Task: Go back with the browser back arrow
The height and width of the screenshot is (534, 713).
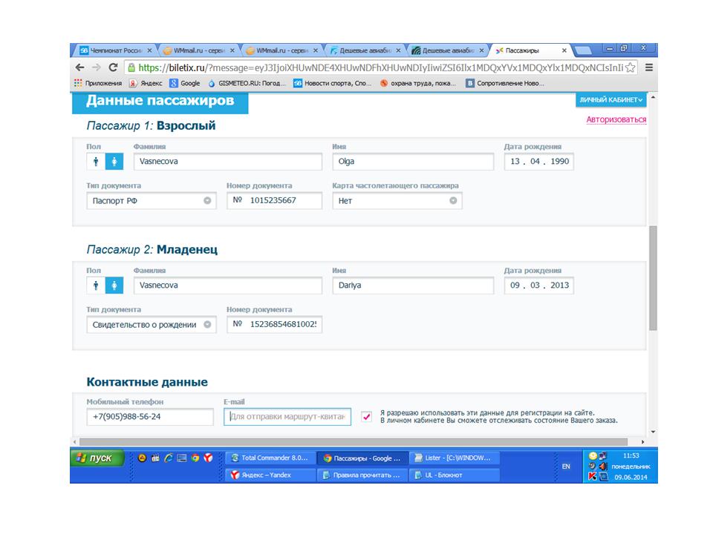Action: pyautogui.click(x=80, y=67)
